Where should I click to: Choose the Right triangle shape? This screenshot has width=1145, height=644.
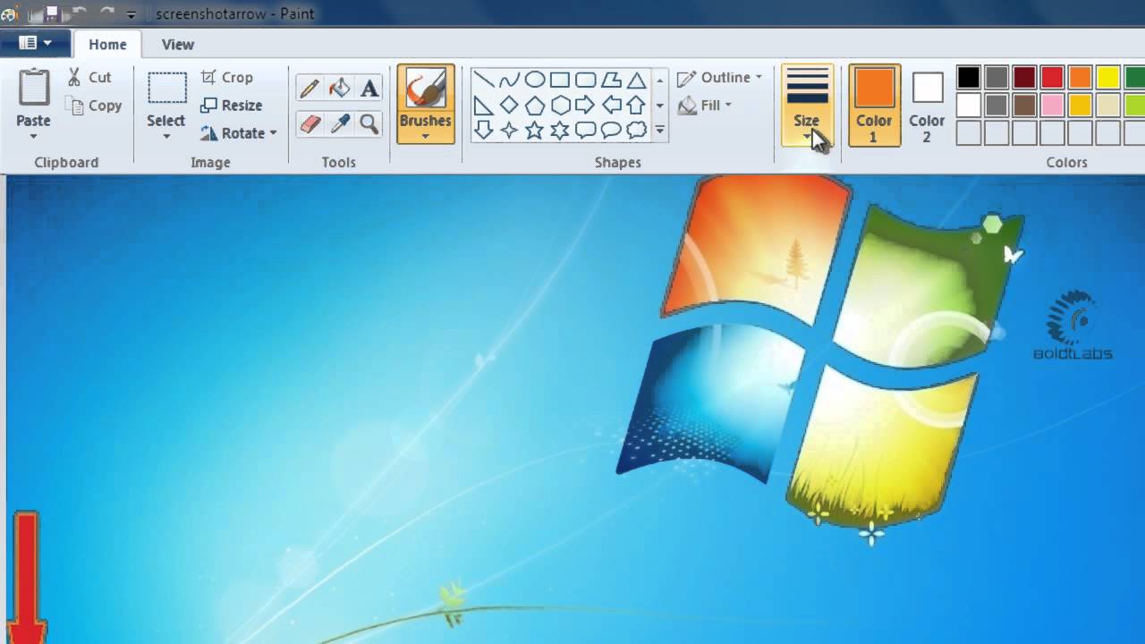click(484, 105)
